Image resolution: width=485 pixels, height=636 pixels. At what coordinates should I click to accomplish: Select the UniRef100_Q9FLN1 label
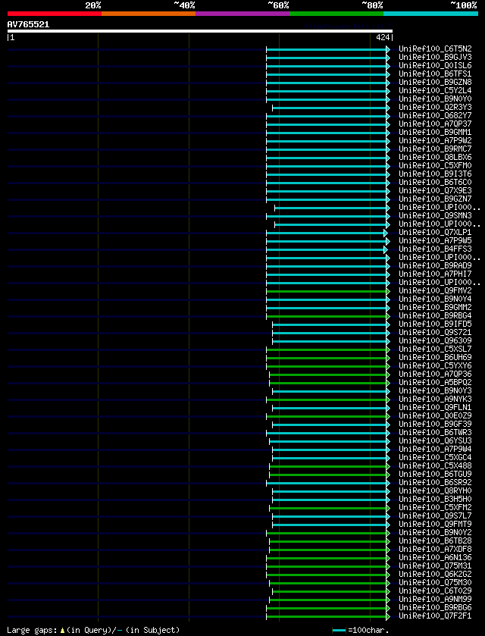pos(435,407)
